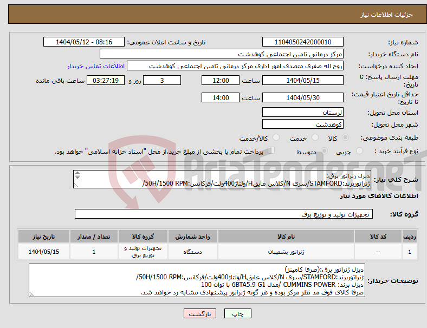Screen dimensions: 427x328
Task: Click the گروه کالا field تجهیزات تولید و توزیع برق
Action: pyautogui.click(x=224, y=214)
